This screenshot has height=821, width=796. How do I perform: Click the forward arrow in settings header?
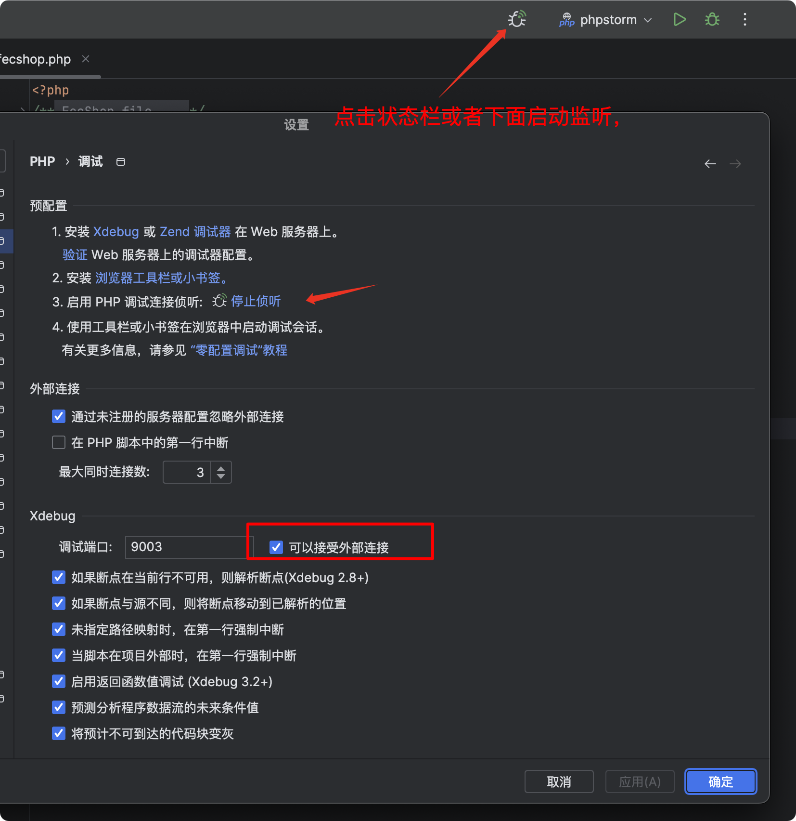point(735,164)
